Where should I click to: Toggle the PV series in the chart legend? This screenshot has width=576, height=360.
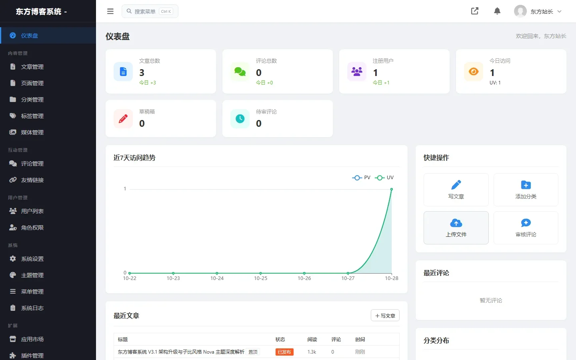pos(361,178)
